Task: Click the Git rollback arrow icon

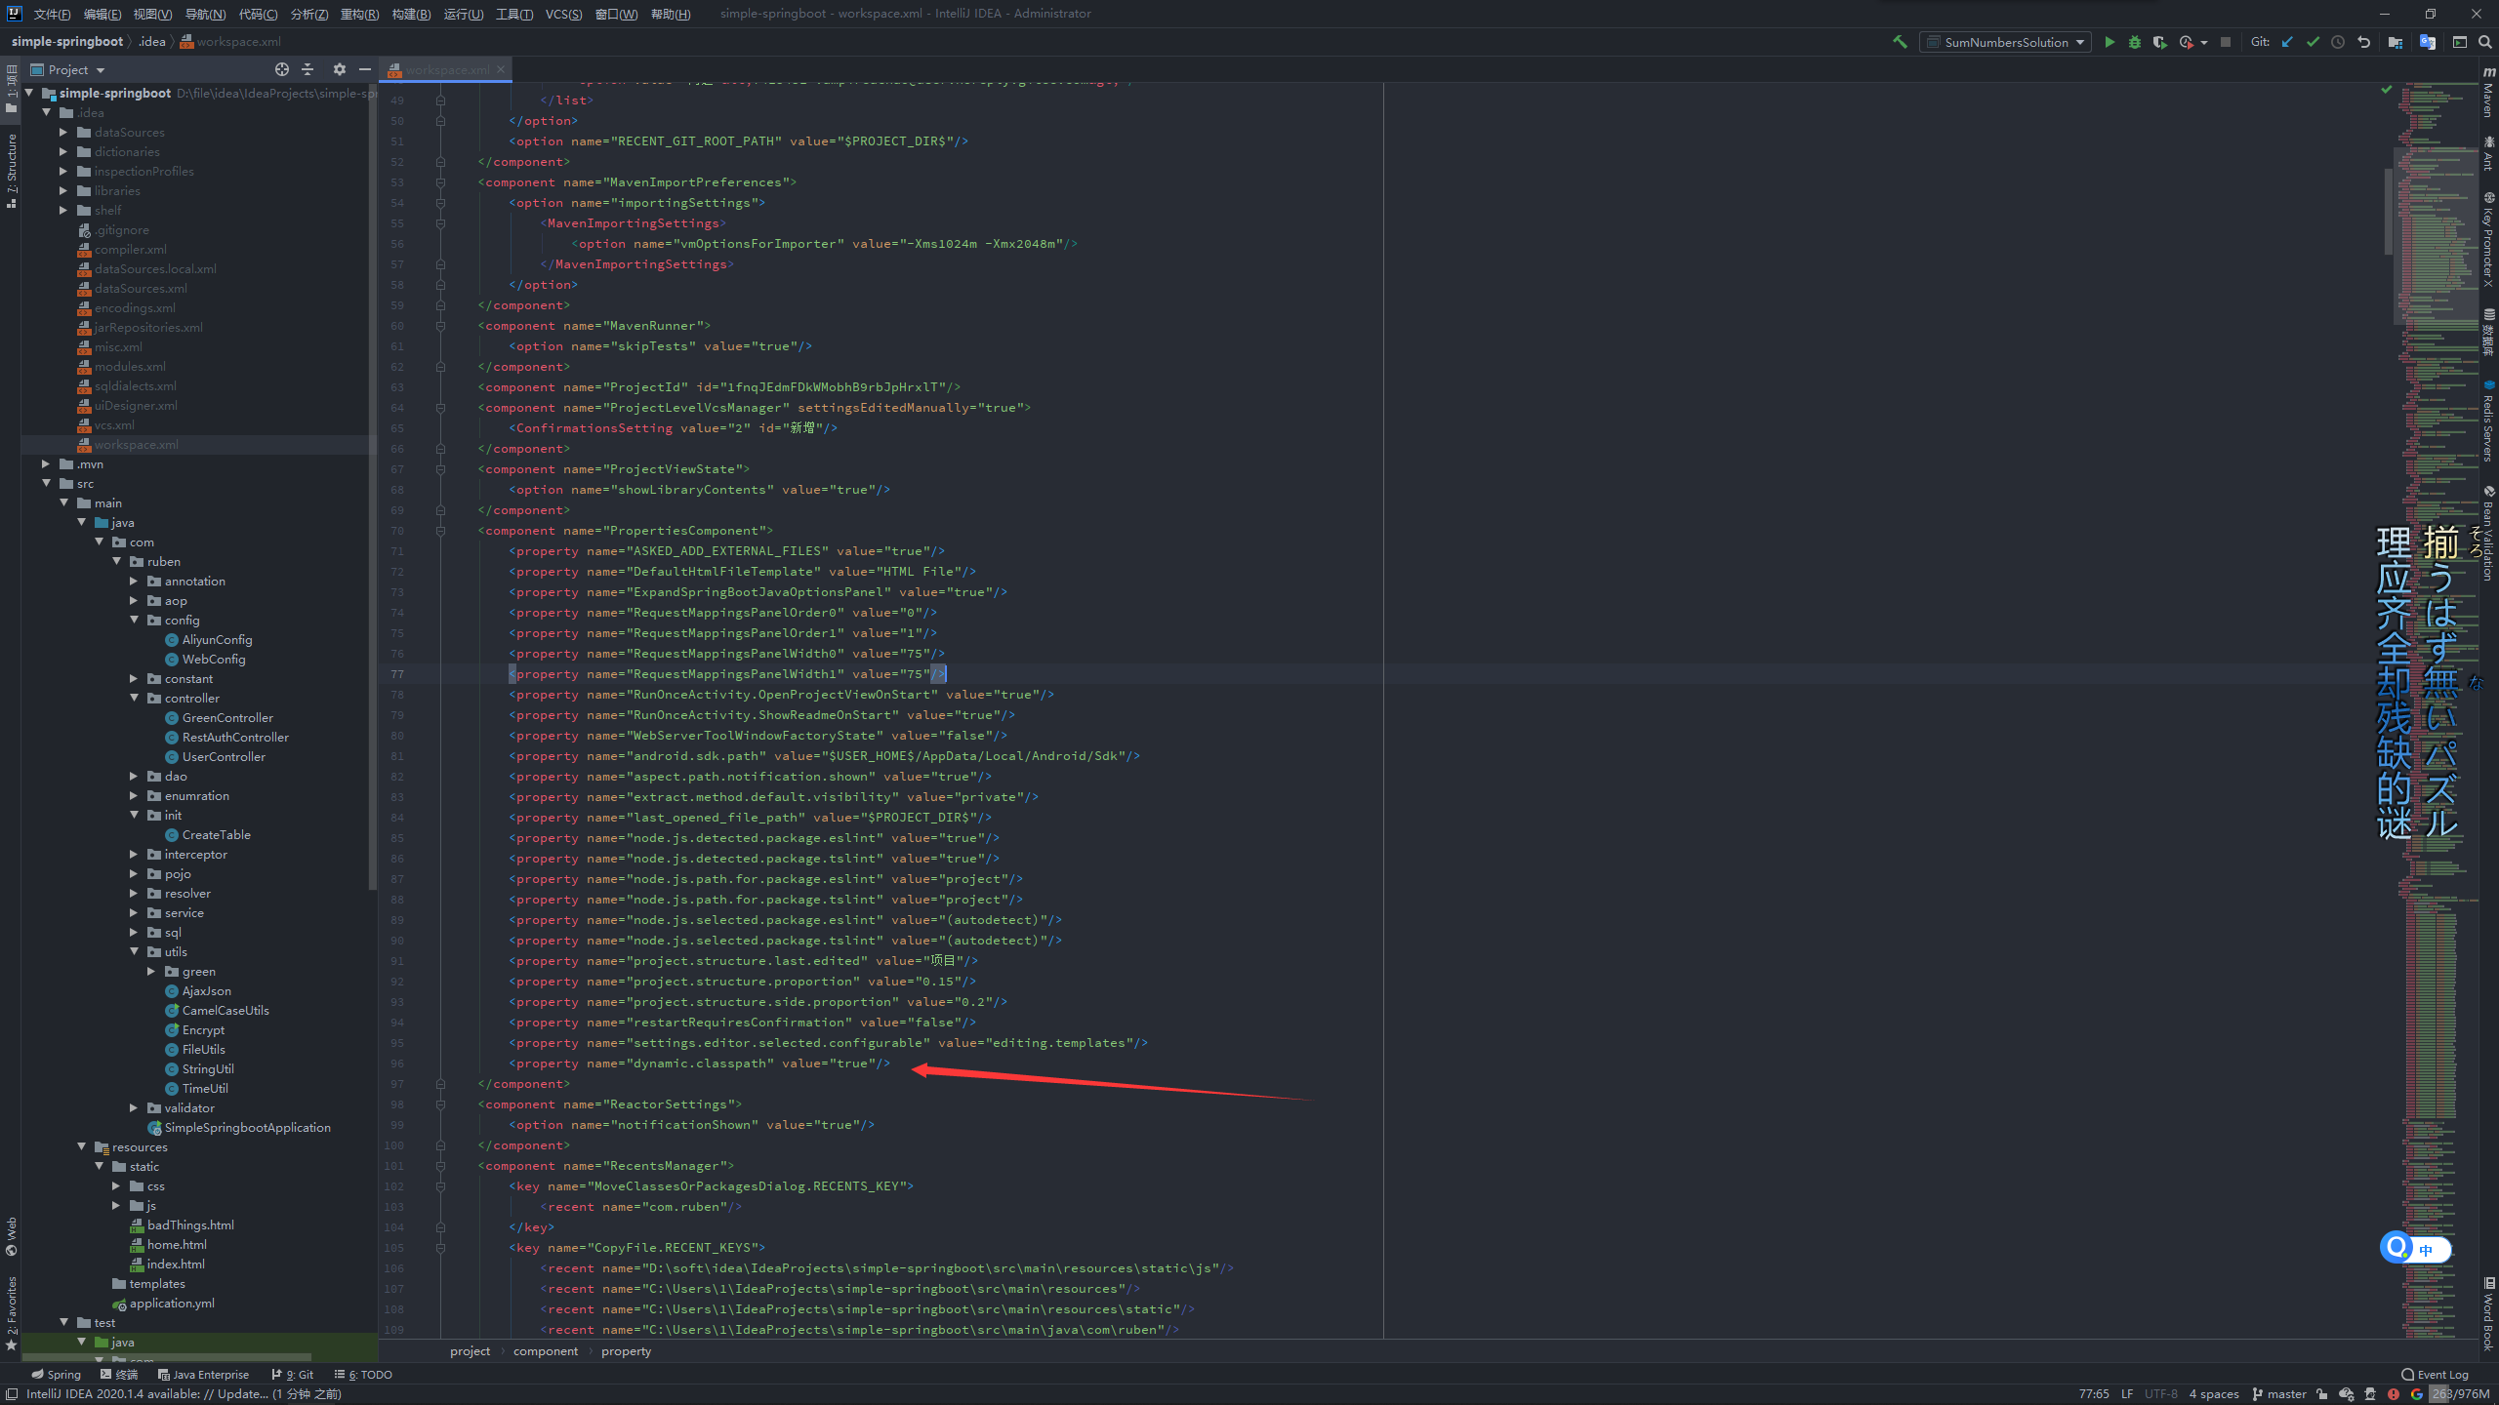Action: [x=2363, y=42]
